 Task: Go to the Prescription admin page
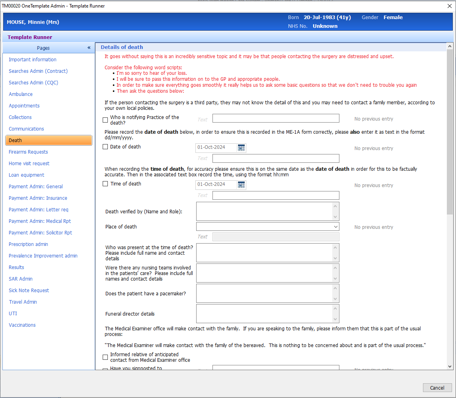point(28,244)
